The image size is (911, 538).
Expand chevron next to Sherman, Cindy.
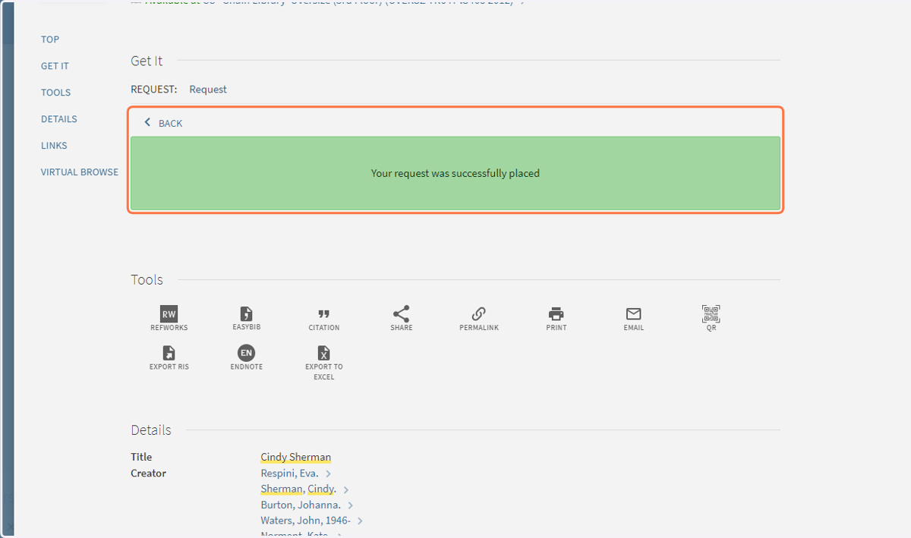point(346,490)
